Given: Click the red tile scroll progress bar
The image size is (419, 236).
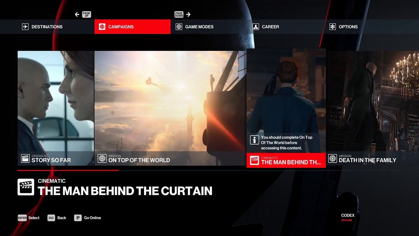Looking at the screenshot, I should click(68, 170).
